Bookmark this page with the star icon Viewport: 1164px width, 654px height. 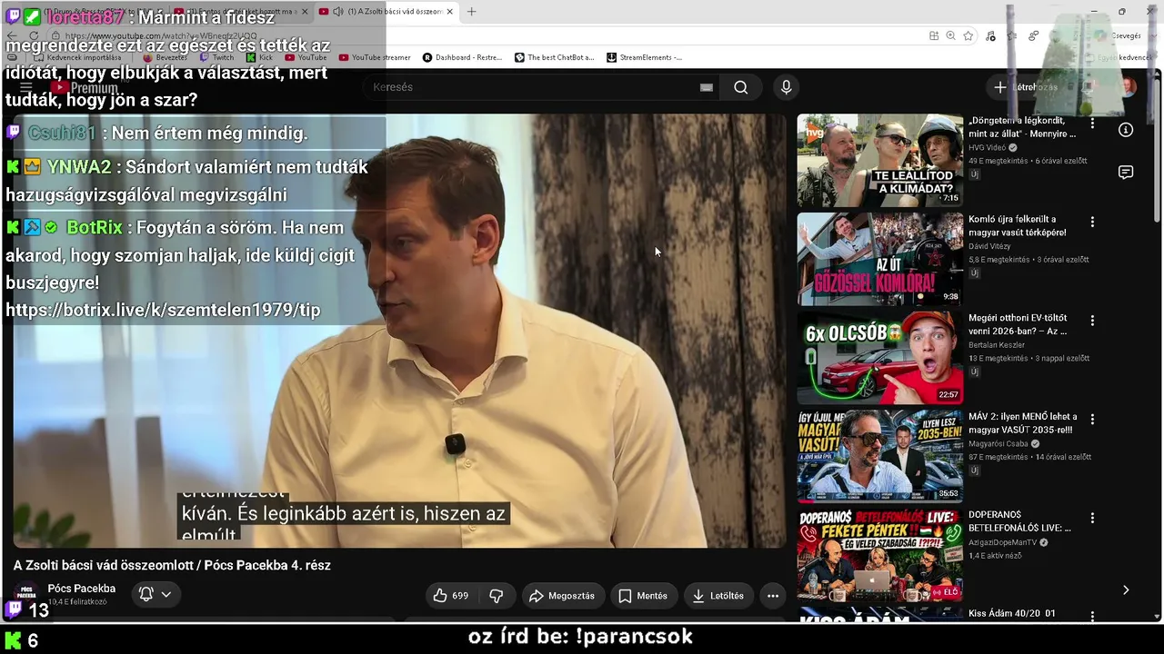coord(968,35)
